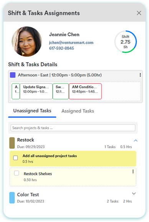The image size is (149, 222).
Task: Close the Shift & Tasks Assignments dialog
Action: (139, 13)
